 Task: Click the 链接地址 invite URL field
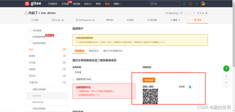click(x=168, y=72)
